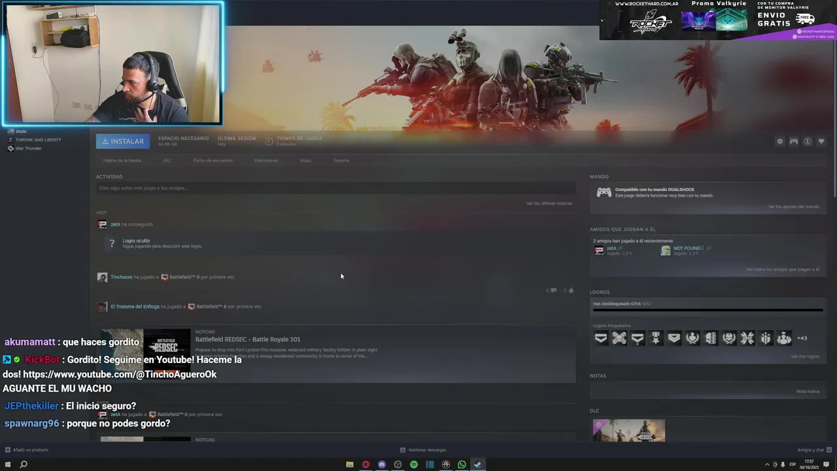Show game info circle icon
837x471 pixels.
tap(808, 141)
